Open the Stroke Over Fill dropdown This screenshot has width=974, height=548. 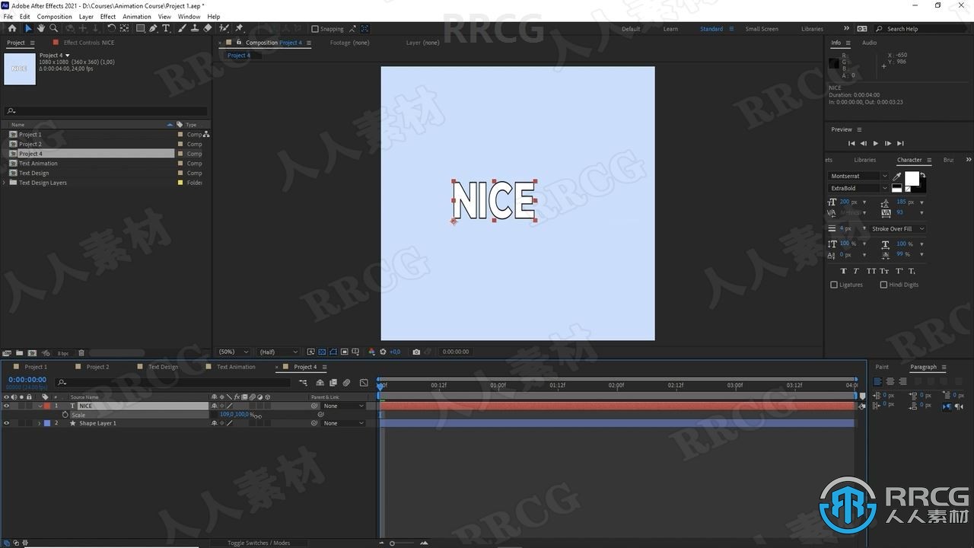[898, 228]
